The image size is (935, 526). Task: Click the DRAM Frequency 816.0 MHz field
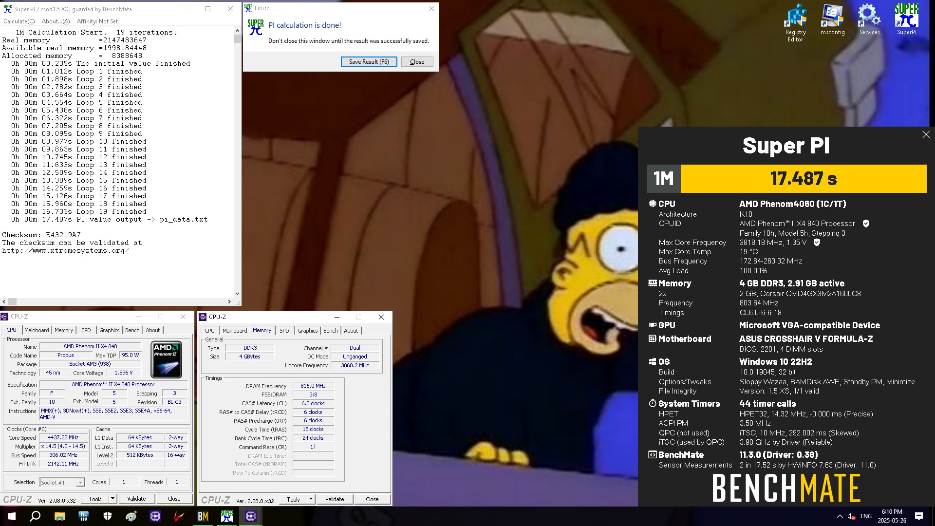(313, 386)
